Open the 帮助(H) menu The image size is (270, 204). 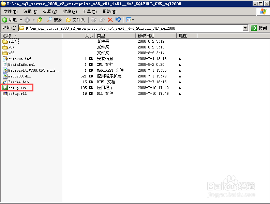pos(109,12)
